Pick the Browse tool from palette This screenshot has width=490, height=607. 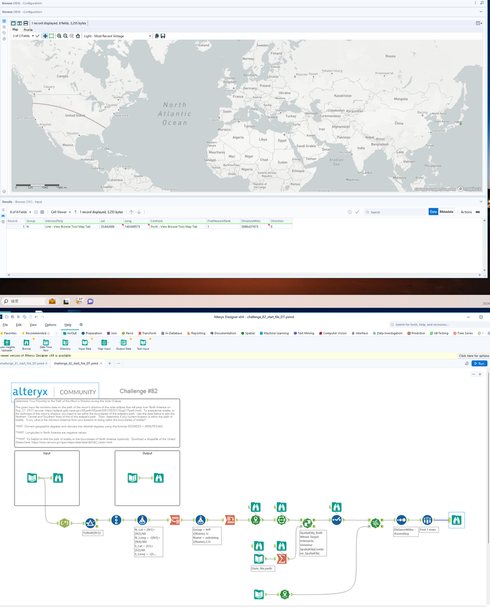coord(26,344)
